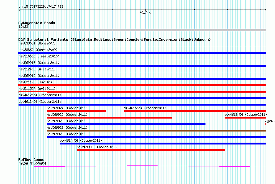This screenshot has height=184, width=275.
Task: Select the blue bar under nsv569919
Action: (142, 79)
